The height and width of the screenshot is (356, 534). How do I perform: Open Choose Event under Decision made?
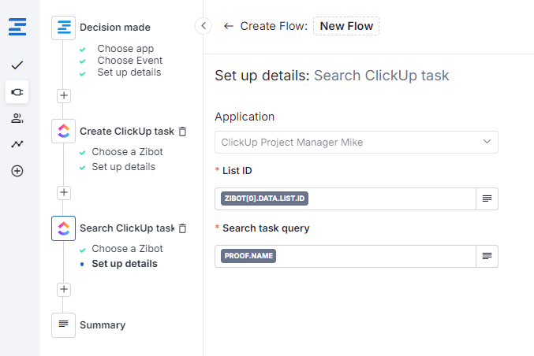point(129,61)
